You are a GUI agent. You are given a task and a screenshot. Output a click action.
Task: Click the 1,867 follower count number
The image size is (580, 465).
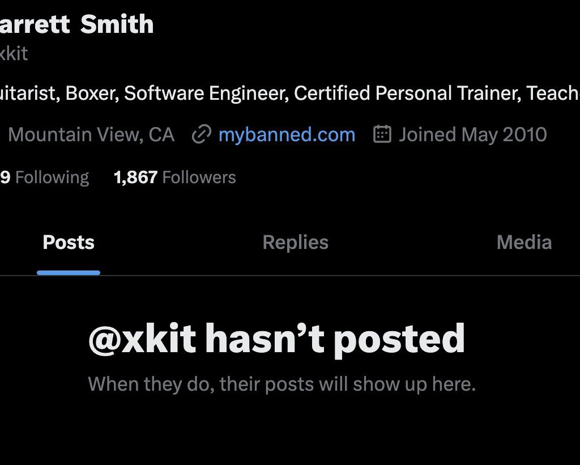coord(135,177)
